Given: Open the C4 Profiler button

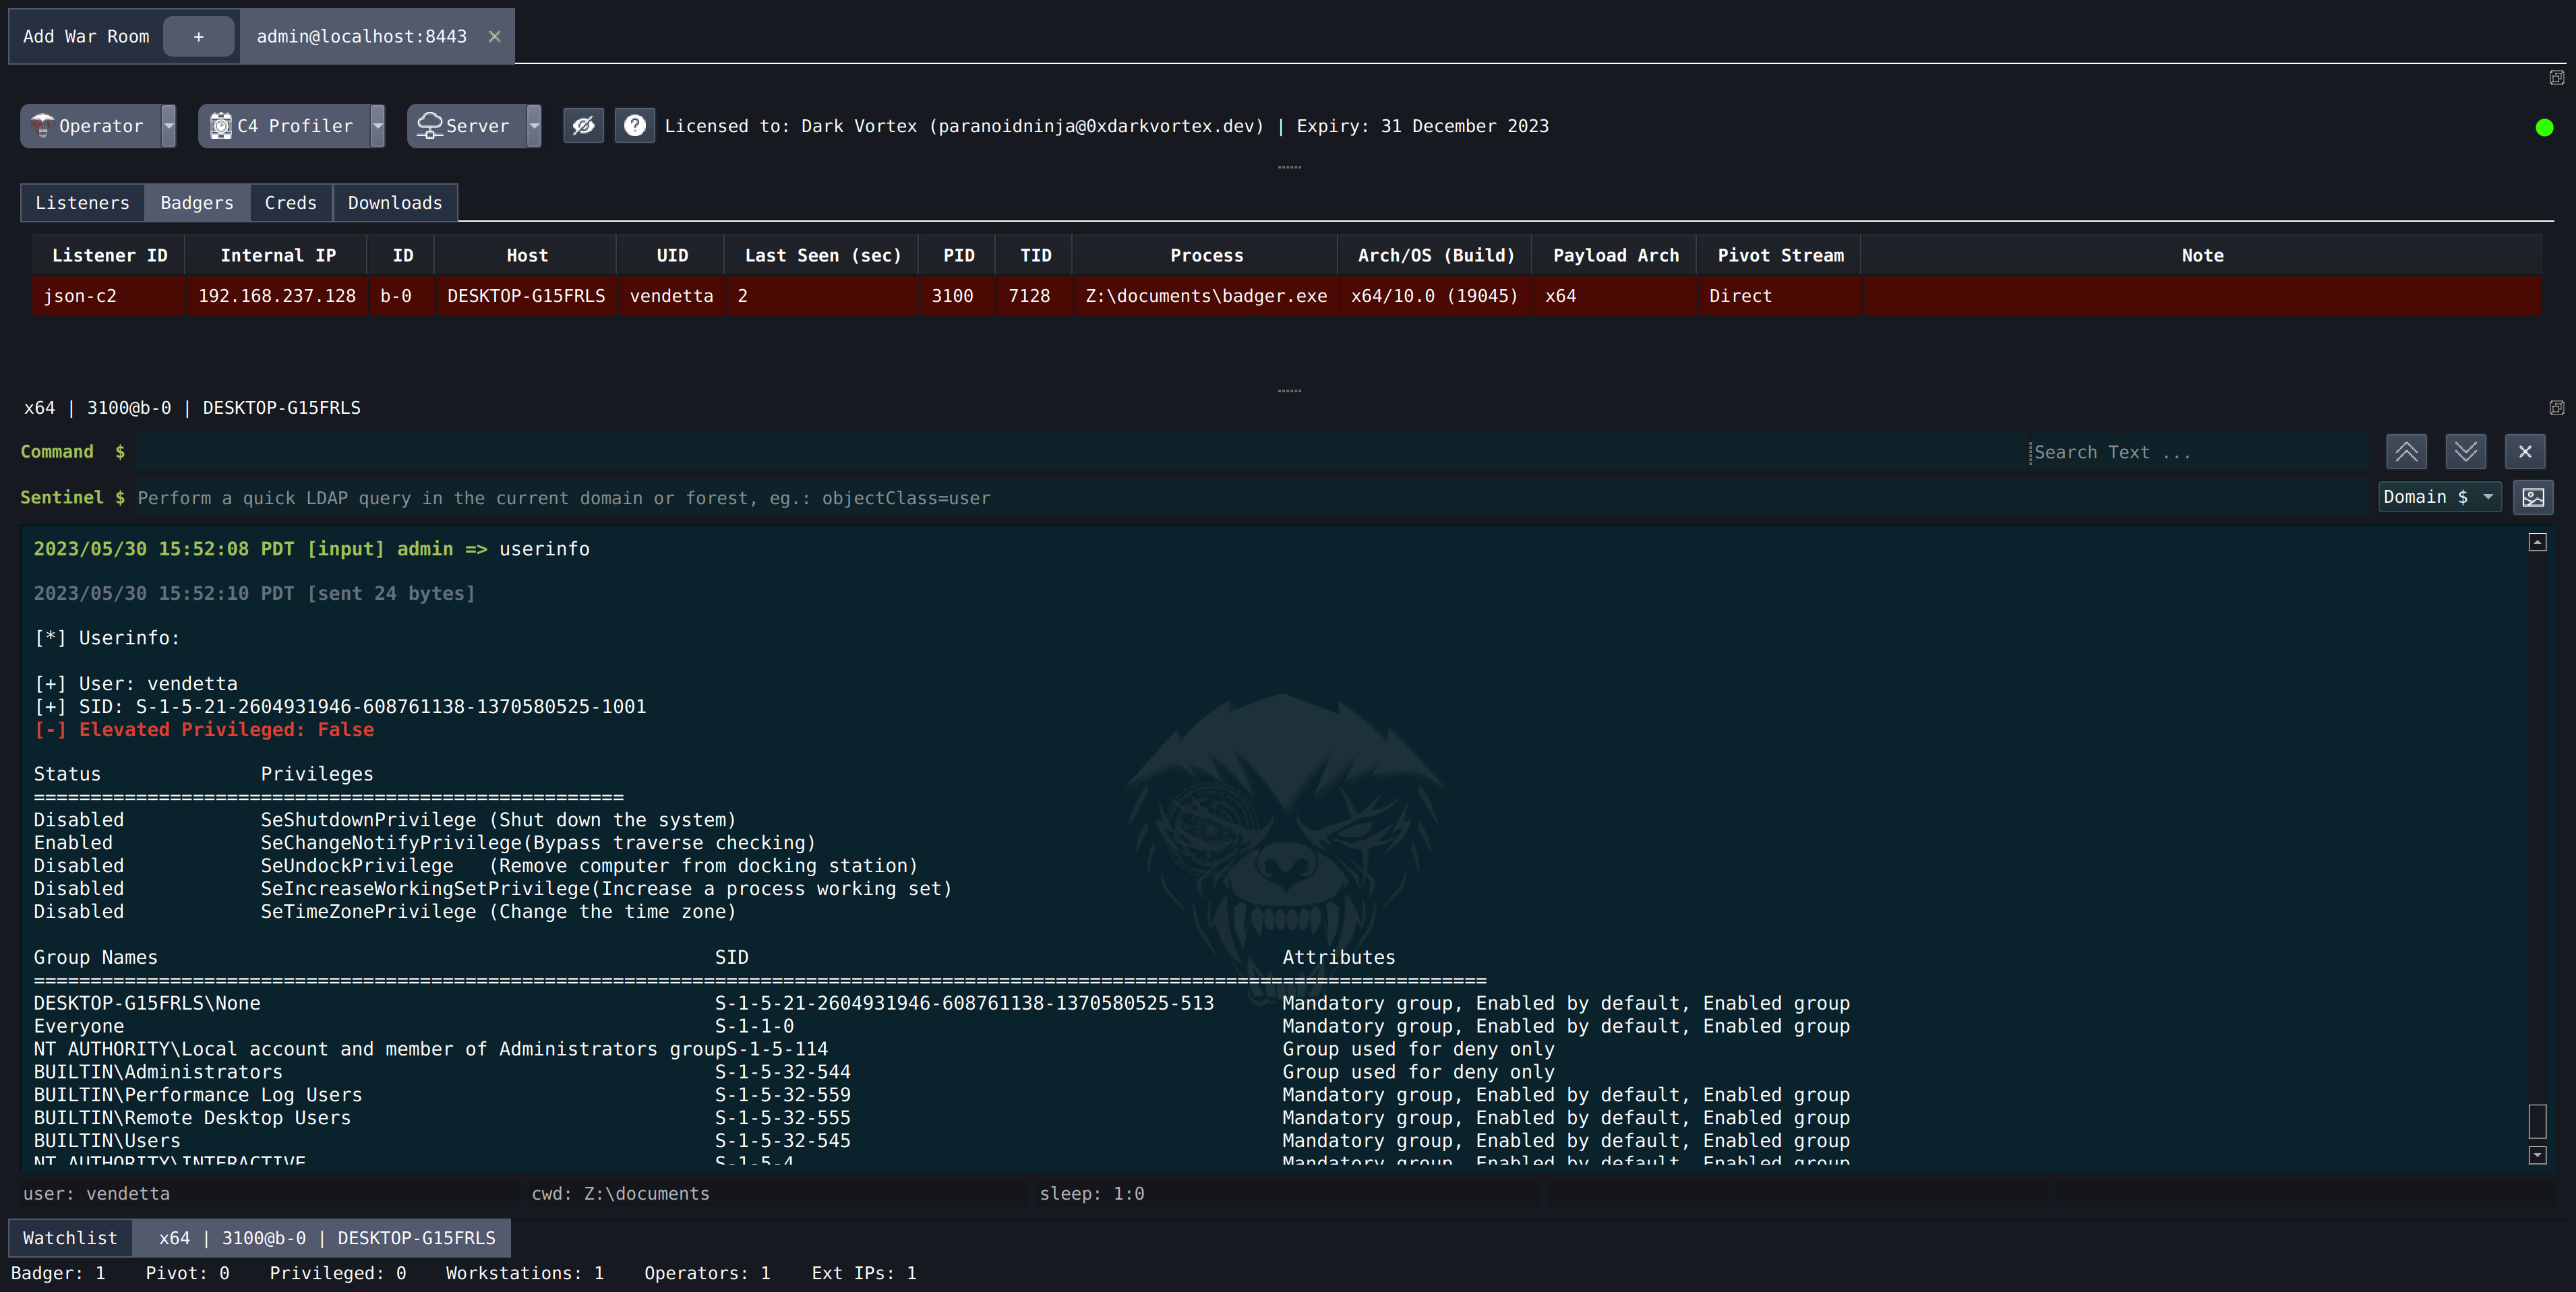Looking at the screenshot, I should pos(284,126).
